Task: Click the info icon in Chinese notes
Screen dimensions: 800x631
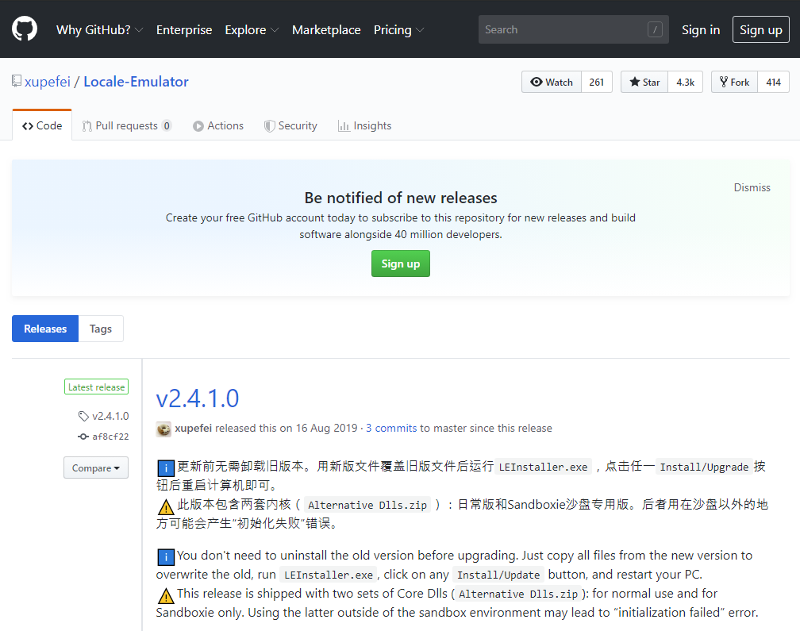Action: click(x=166, y=467)
